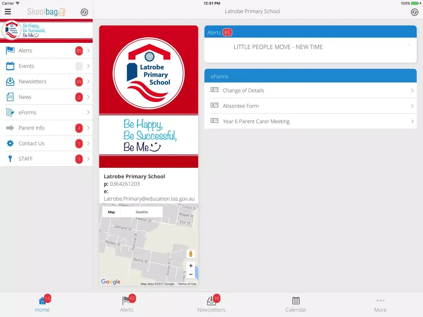Click the 85 badge on Alerts sidebar row
This screenshot has width=423, height=317.
pos(79,51)
